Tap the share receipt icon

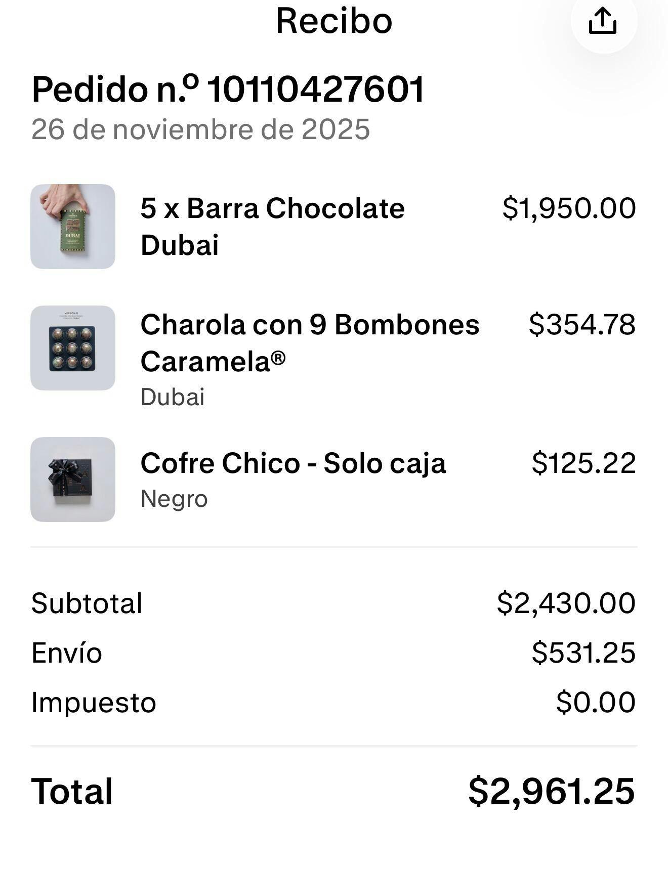click(603, 21)
